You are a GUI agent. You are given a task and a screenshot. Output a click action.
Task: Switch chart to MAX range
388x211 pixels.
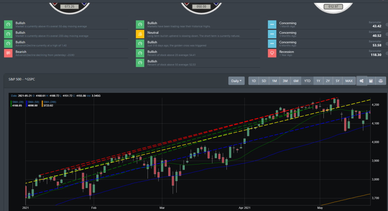pyautogui.click(x=349, y=81)
